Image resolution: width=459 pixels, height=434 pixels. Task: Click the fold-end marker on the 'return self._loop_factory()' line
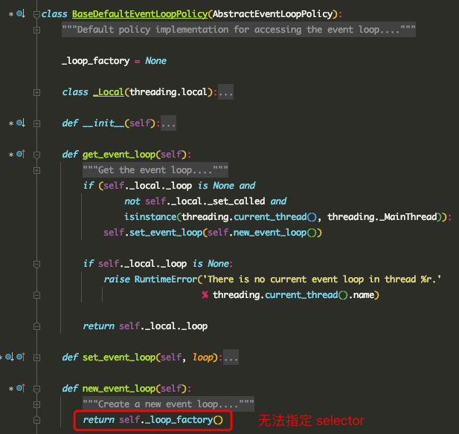[36, 420]
